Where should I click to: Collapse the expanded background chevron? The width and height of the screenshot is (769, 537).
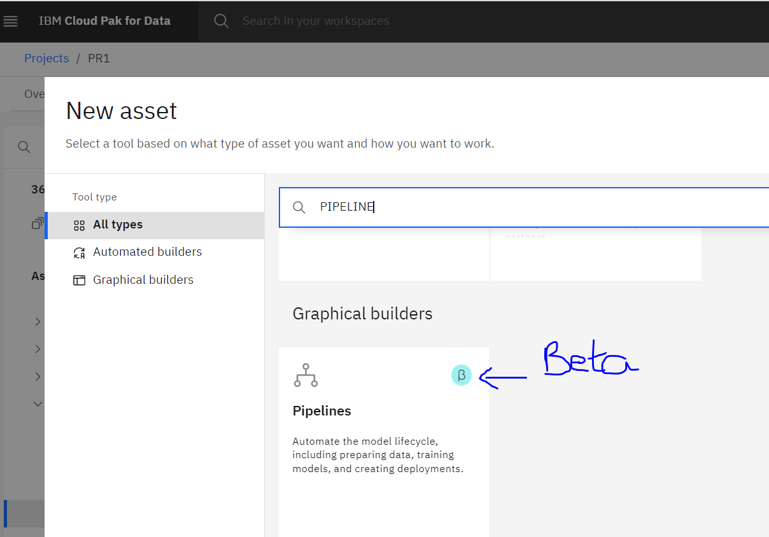tap(38, 404)
